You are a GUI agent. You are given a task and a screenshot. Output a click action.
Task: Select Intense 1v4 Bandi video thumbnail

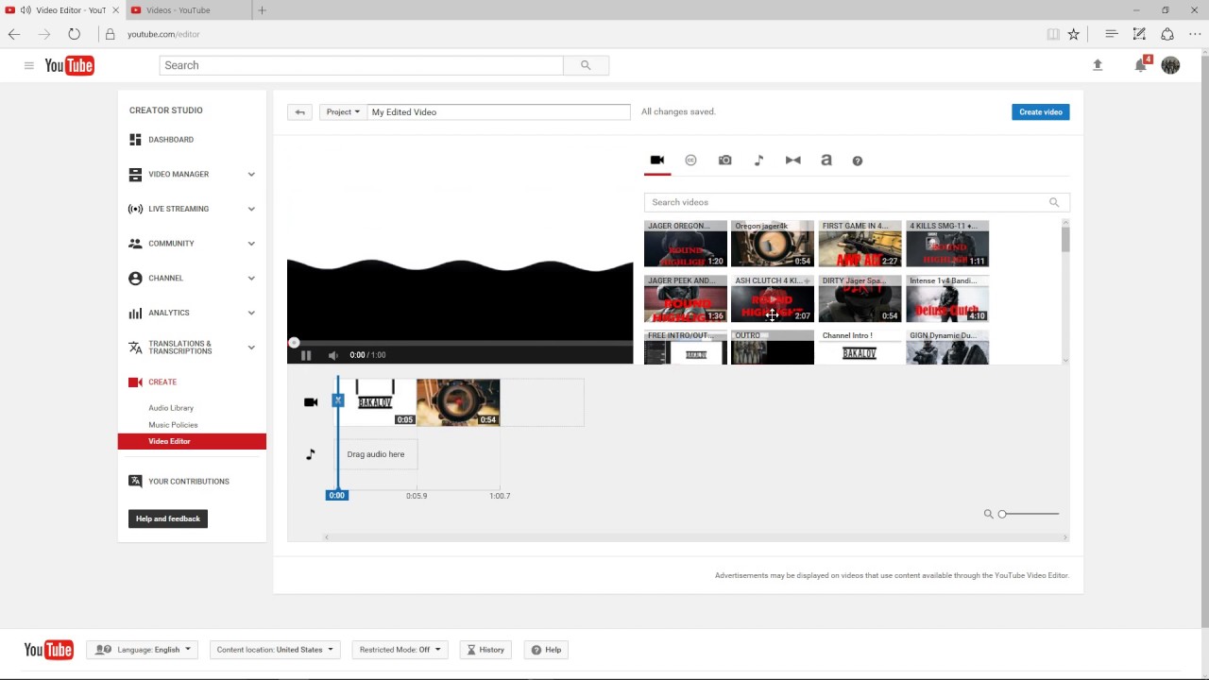point(947,299)
